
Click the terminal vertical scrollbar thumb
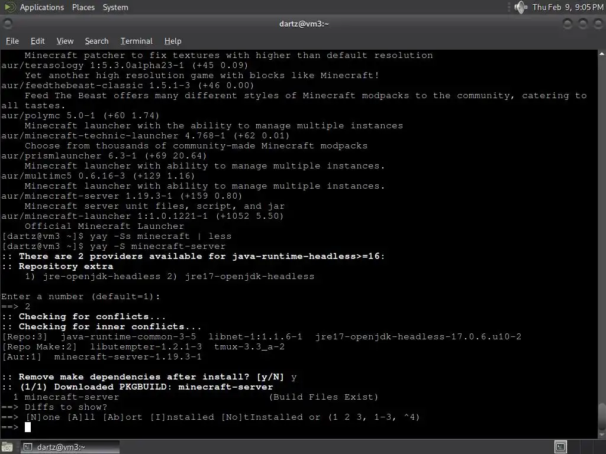click(602, 416)
